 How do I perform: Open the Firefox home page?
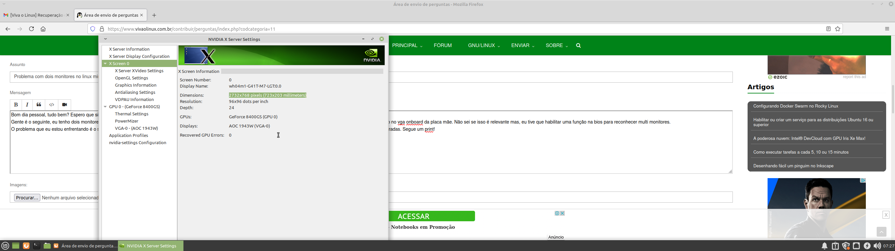click(43, 29)
